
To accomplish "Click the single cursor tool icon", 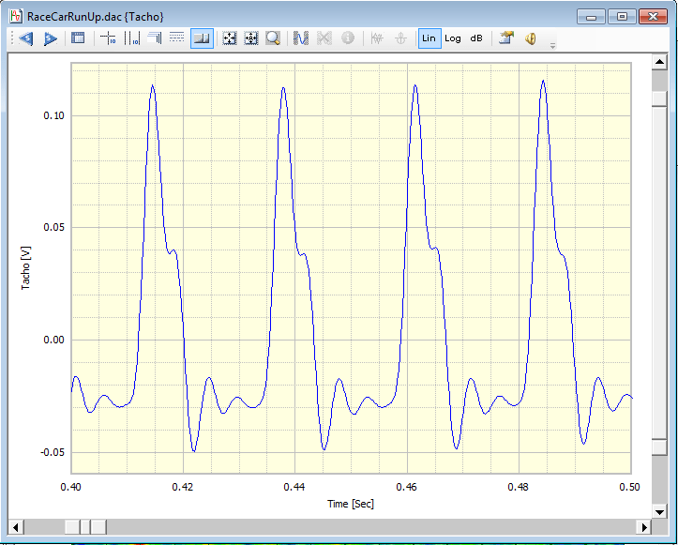I will coord(108,38).
